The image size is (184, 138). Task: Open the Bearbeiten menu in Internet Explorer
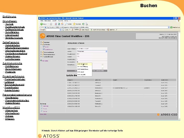tap(48, 21)
